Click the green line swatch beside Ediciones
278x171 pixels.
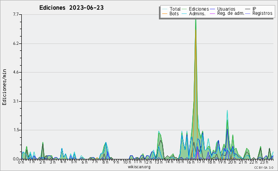[x=184, y=9]
